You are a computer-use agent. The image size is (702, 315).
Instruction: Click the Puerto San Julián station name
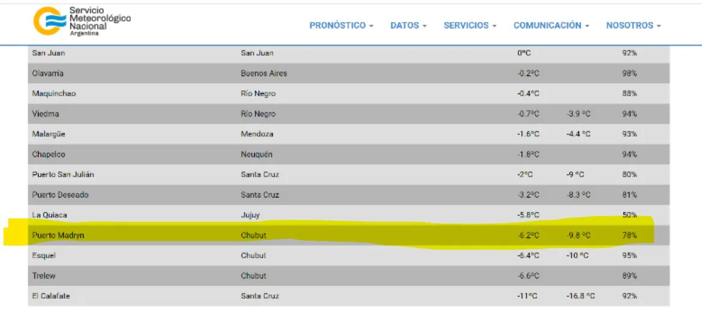63,175
